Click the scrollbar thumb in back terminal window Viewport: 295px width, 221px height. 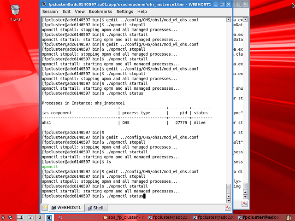point(245,186)
